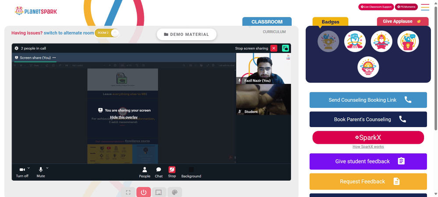Open the People panel
438x197 pixels.
(145, 172)
